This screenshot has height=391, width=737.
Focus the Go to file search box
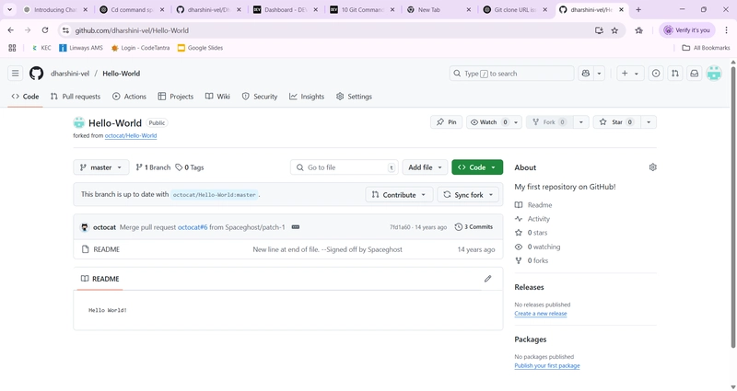click(344, 167)
